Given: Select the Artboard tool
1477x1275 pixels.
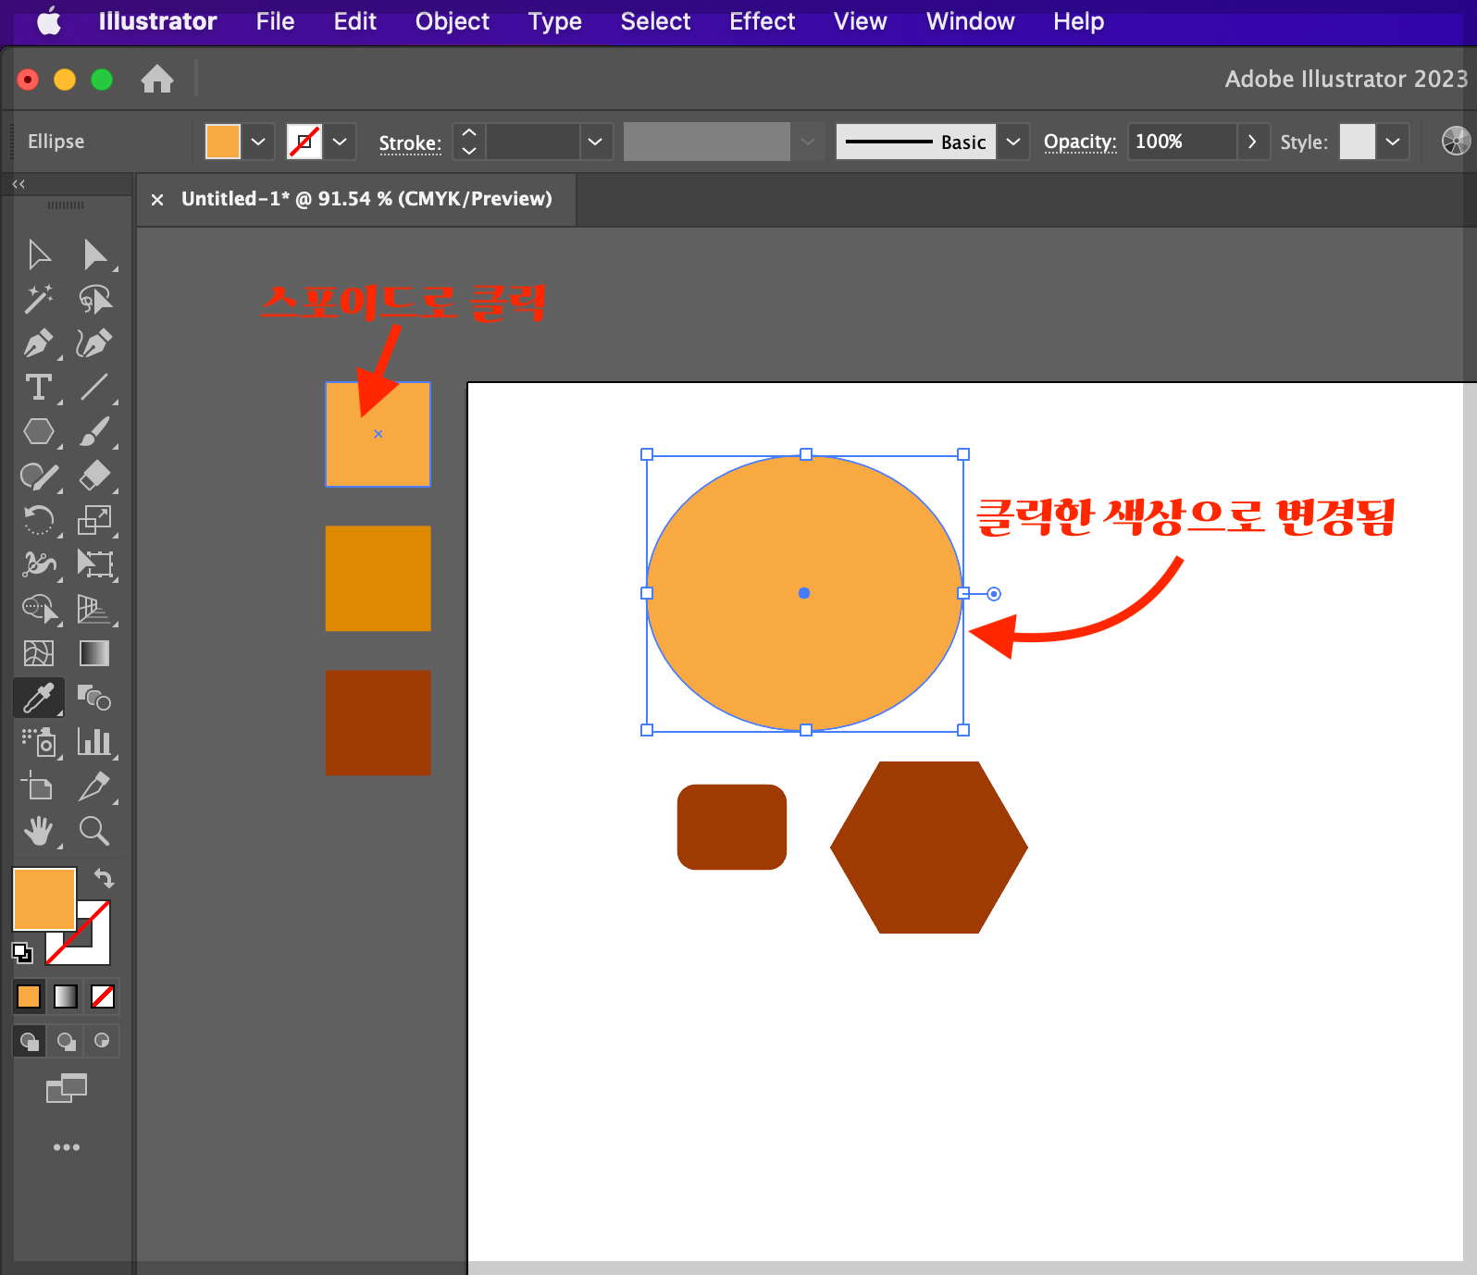Looking at the screenshot, I should [39, 786].
